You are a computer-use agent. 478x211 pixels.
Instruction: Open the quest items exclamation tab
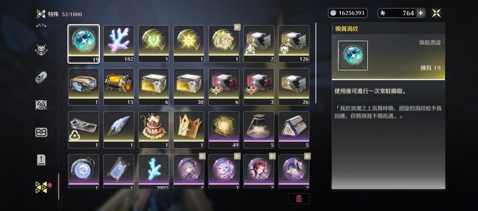pyautogui.click(x=41, y=160)
